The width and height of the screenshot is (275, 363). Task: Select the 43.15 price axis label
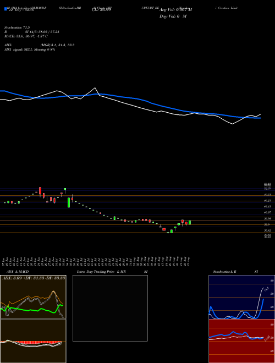pyautogui.click(x=268, y=206)
